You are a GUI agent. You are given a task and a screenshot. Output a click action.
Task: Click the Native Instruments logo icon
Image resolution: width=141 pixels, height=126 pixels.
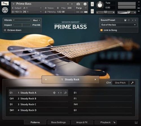point(5,10)
